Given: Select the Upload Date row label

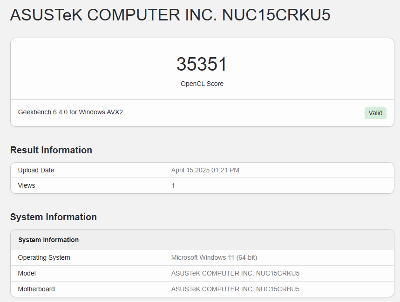Looking at the screenshot, I should pos(36,170).
